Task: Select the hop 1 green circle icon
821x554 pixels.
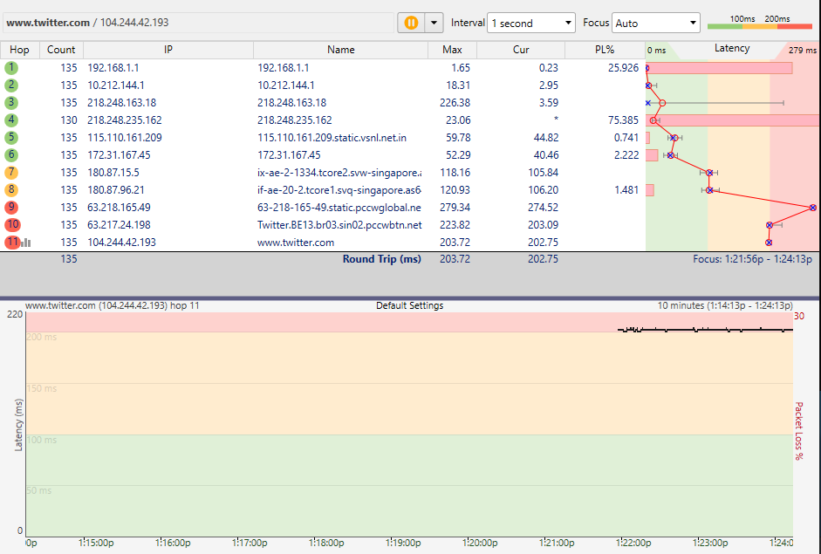Action: pos(11,67)
